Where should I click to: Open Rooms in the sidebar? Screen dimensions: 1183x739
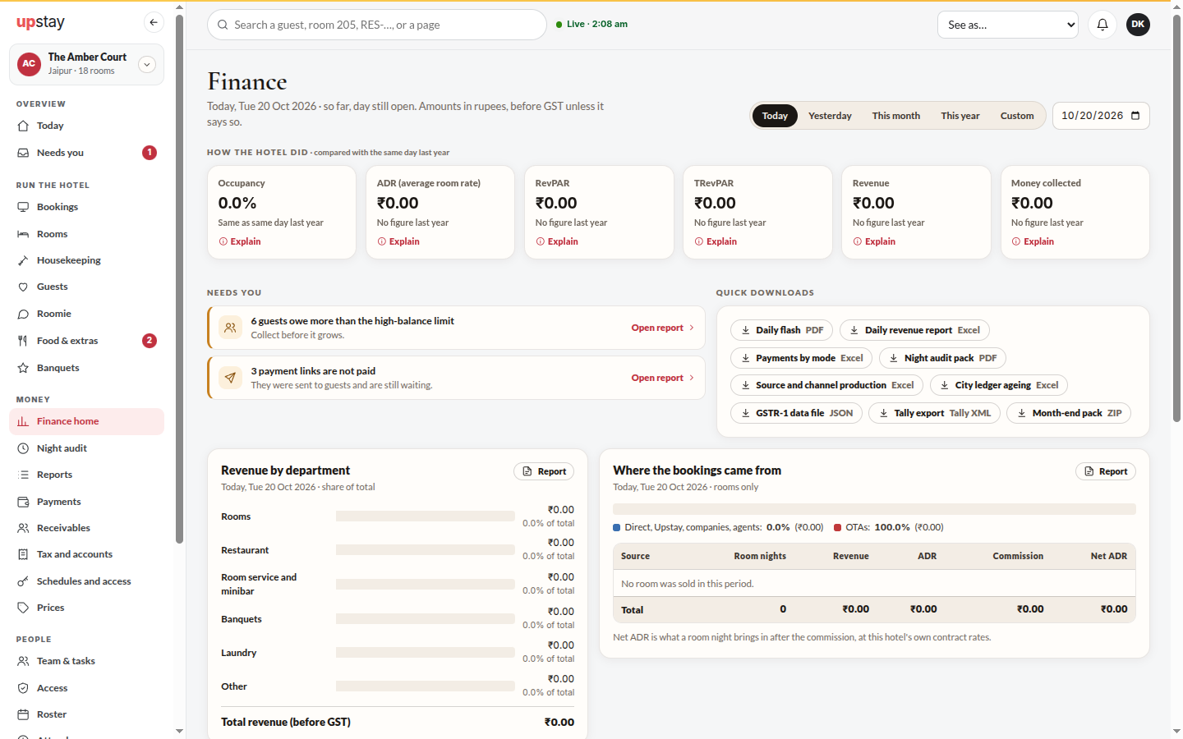(x=86, y=234)
